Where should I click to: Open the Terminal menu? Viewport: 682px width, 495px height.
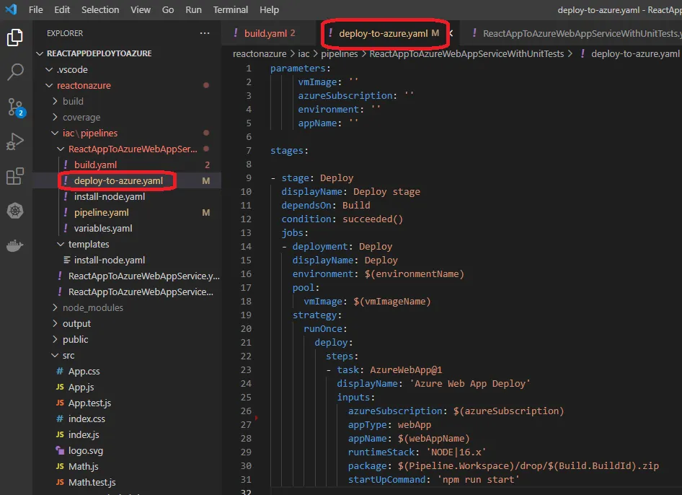click(x=231, y=10)
